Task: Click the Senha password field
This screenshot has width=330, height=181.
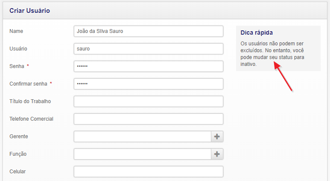Action: tap(148, 66)
